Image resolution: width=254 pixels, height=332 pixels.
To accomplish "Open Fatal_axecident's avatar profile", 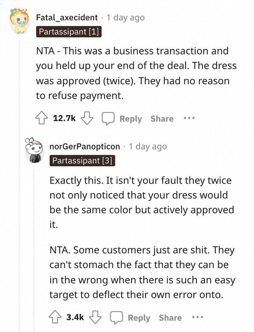I will 20,21.
